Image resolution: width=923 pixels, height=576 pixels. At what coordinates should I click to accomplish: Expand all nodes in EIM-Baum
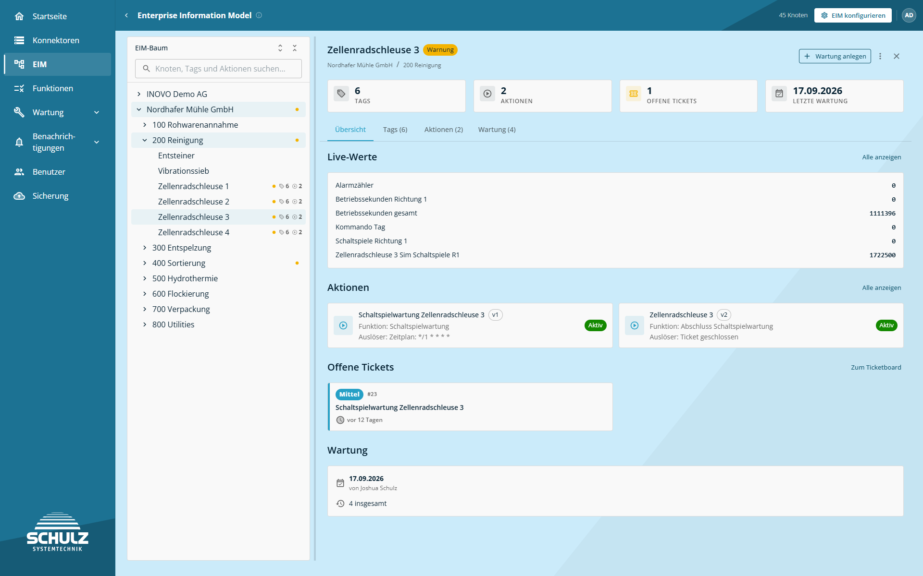(x=280, y=48)
